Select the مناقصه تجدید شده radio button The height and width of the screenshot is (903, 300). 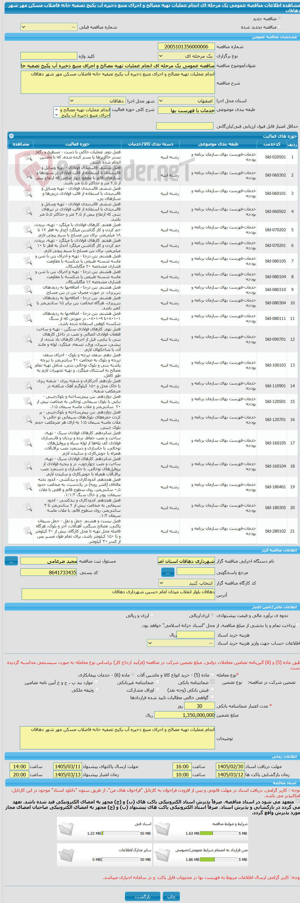[x=279, y=27]
